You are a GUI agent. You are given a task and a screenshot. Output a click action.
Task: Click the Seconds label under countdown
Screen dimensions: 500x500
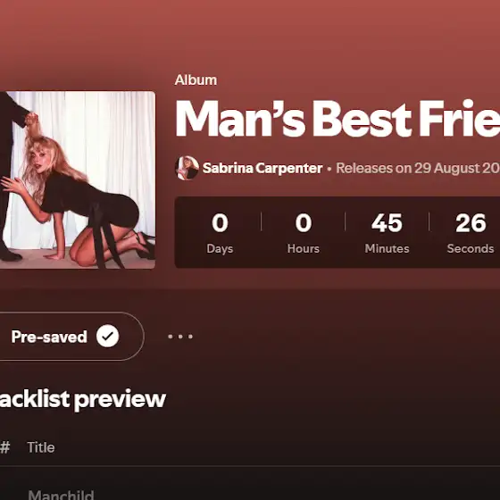471,249
